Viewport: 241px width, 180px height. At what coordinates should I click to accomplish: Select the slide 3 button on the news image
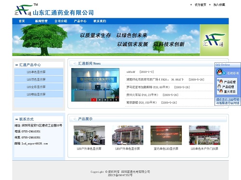pyautogui.click(x=105, y=100)
